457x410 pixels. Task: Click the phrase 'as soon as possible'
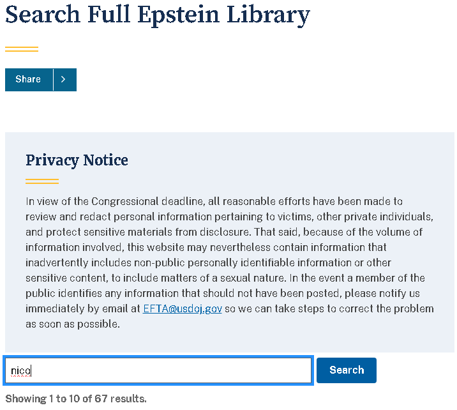pyautogui.click(x=73, y=324)
